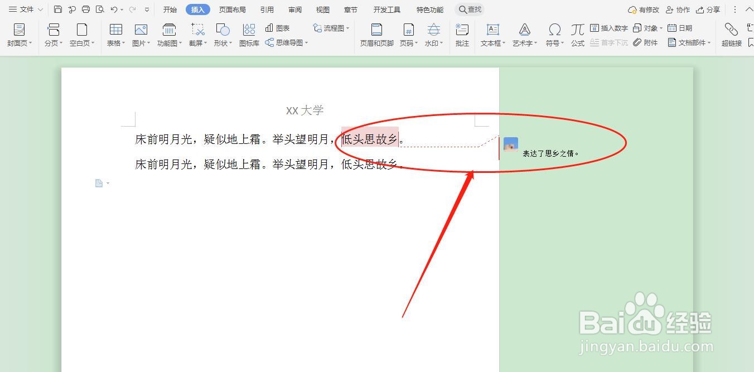The height and width of the screenshot is (372, 754).
Task: Undo the last action
Action: point(113,9)
